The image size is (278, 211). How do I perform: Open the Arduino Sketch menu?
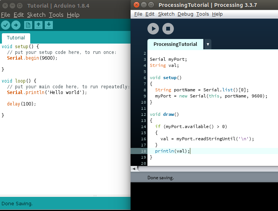[x=36, y=15]
